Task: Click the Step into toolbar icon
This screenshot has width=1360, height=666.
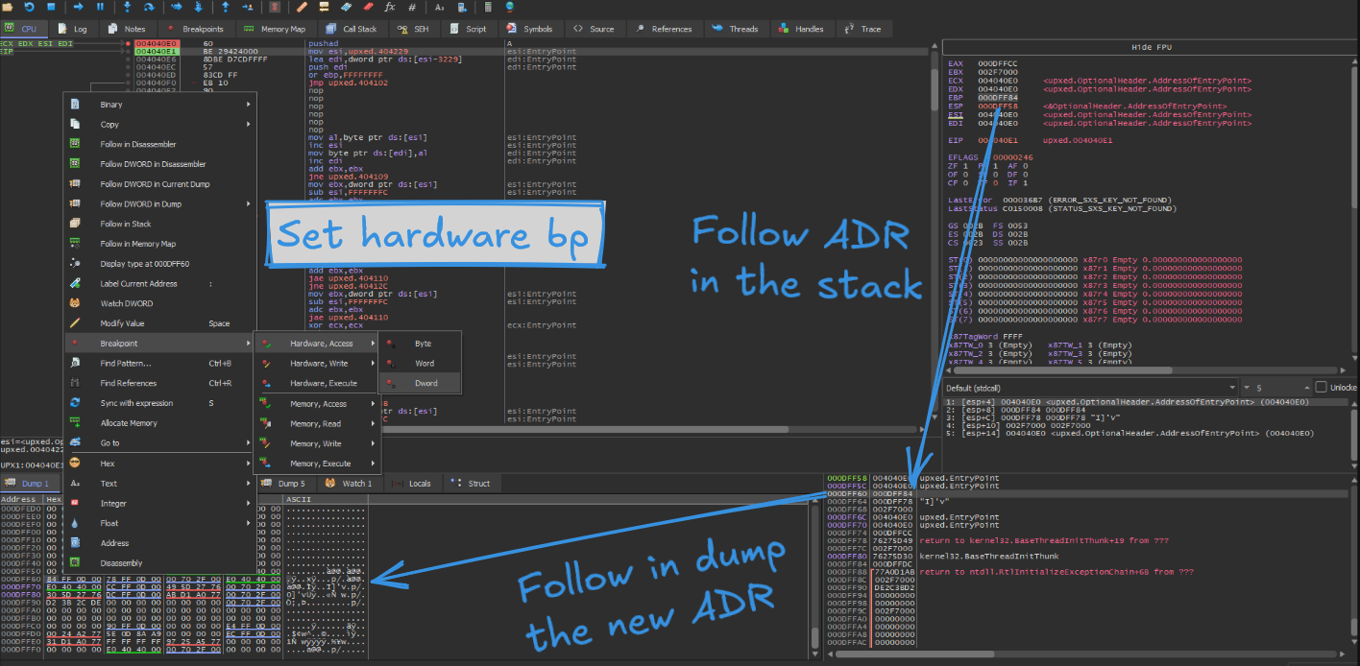Action: click(127, 7)
